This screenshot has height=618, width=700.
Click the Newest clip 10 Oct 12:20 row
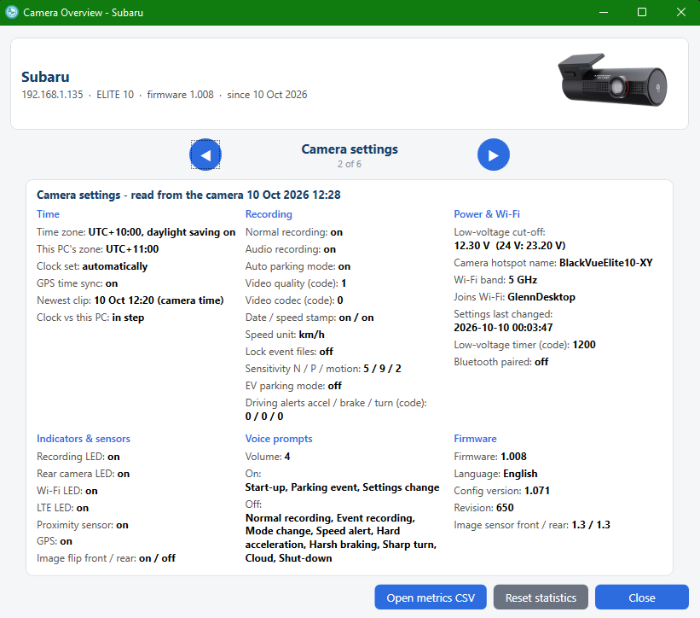(130, 300)
